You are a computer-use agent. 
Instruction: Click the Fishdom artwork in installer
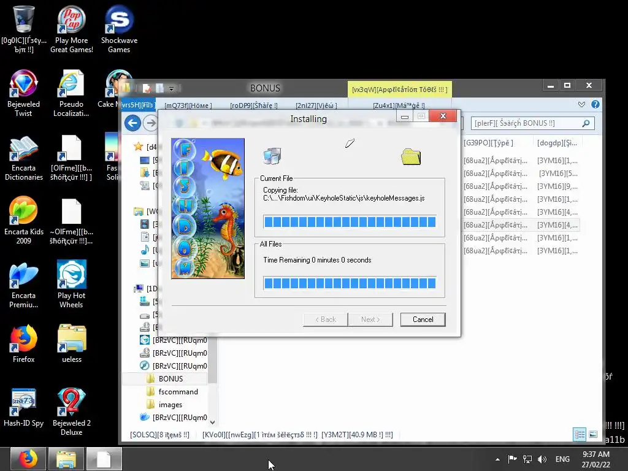point(208,209)
